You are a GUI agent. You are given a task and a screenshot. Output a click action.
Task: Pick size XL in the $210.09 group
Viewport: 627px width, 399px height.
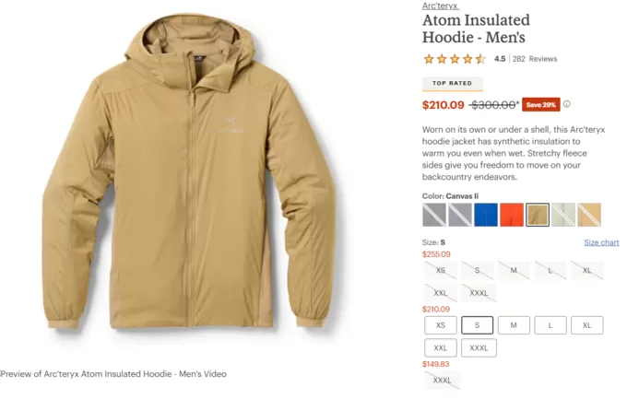(586, 325)
